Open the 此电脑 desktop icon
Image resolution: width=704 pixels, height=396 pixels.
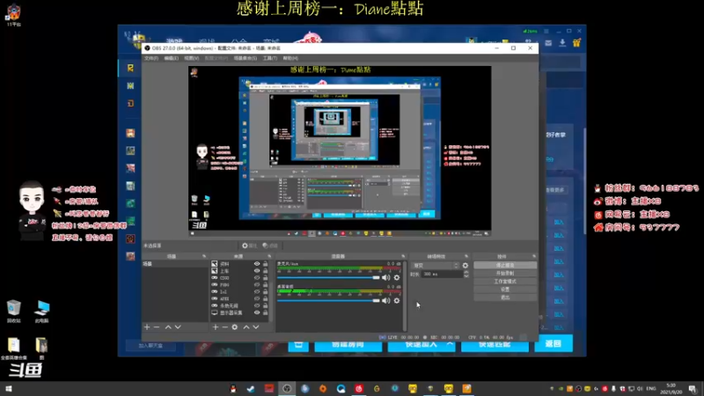(41, 312)
